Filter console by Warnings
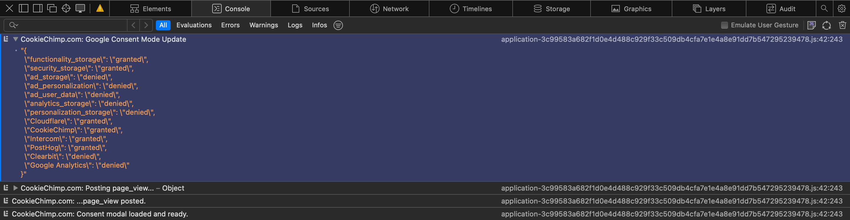This screenshot has height=220, width=850. coord(264,25)
